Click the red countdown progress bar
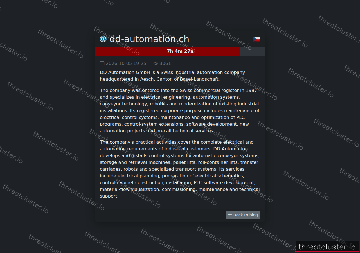This screenshot has width=360, height=253. pyautogui.click(x=167, y=51)
